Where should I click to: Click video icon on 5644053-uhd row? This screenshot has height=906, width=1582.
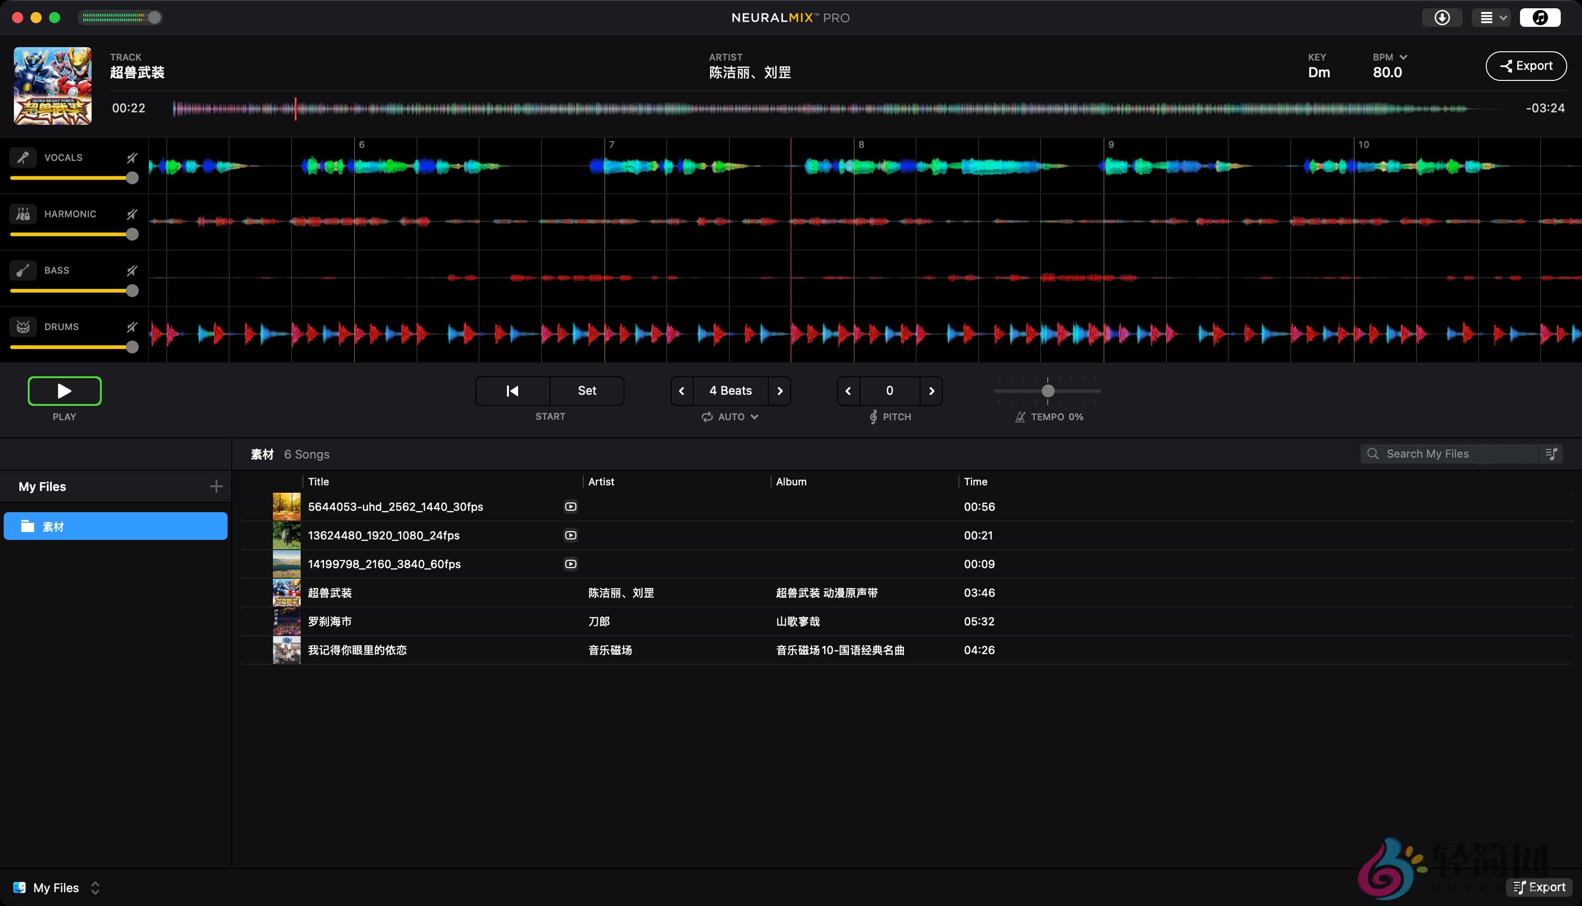[570, 507]
